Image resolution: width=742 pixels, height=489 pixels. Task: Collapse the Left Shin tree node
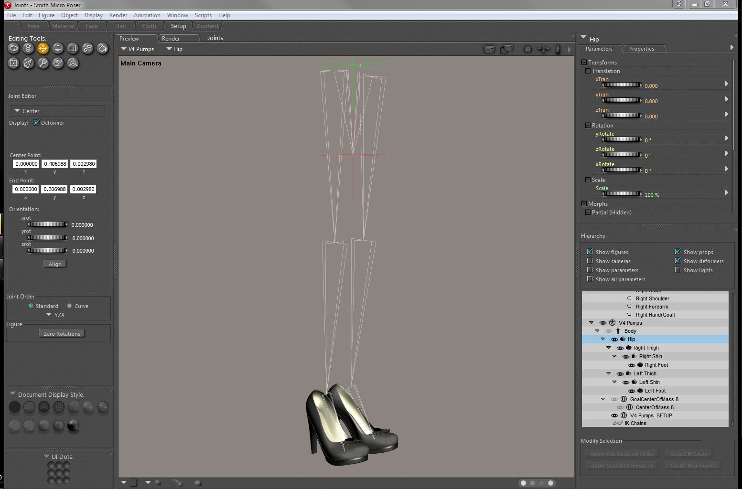click(x=614, y=382)
